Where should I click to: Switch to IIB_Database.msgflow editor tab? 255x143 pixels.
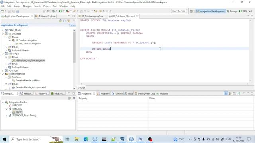pos(92,16)
